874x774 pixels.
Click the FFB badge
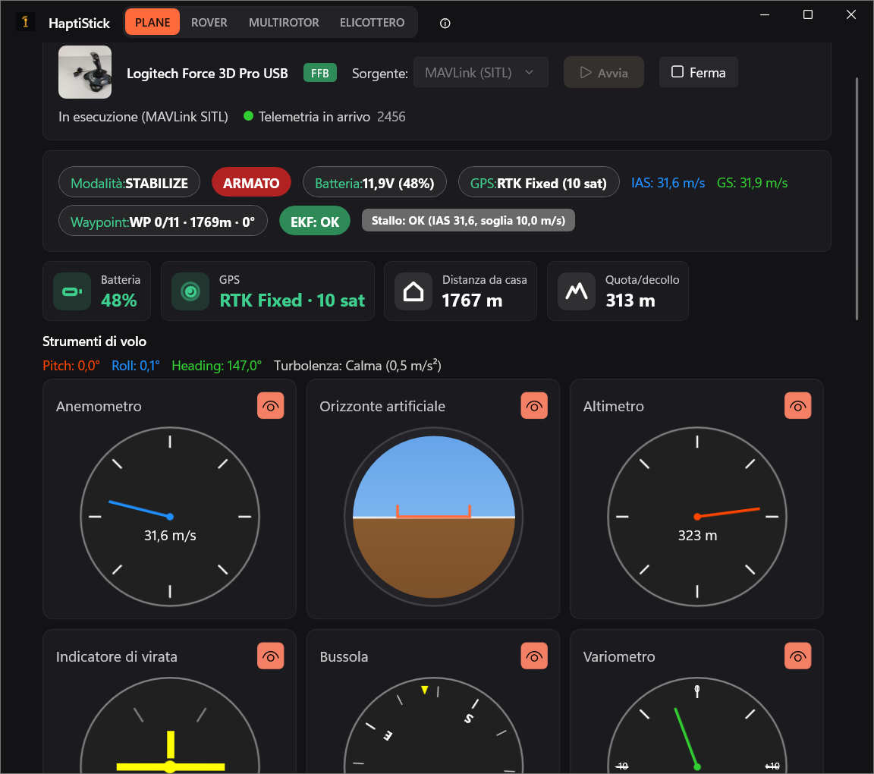tap(320, 73)
